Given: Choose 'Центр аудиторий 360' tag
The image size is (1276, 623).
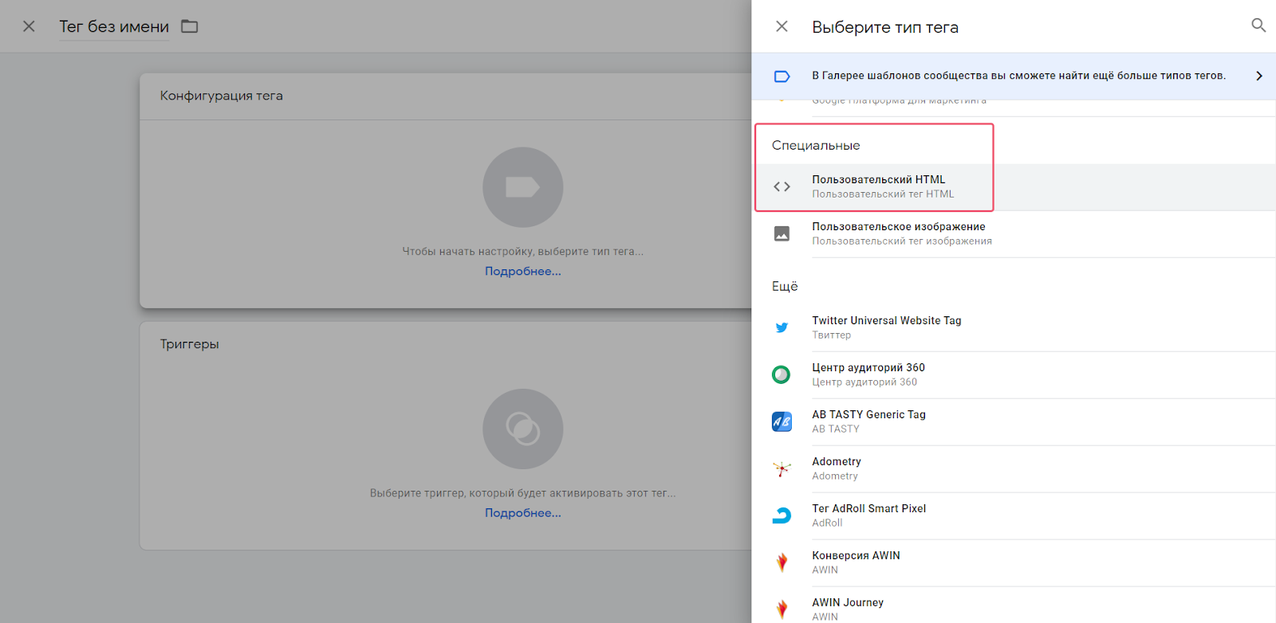Looking at the screenshot, I should [x=1014, y=374].
